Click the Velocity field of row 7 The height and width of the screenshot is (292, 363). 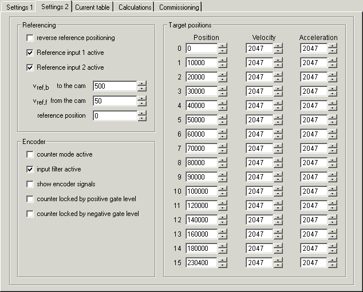tap(259, 149)
